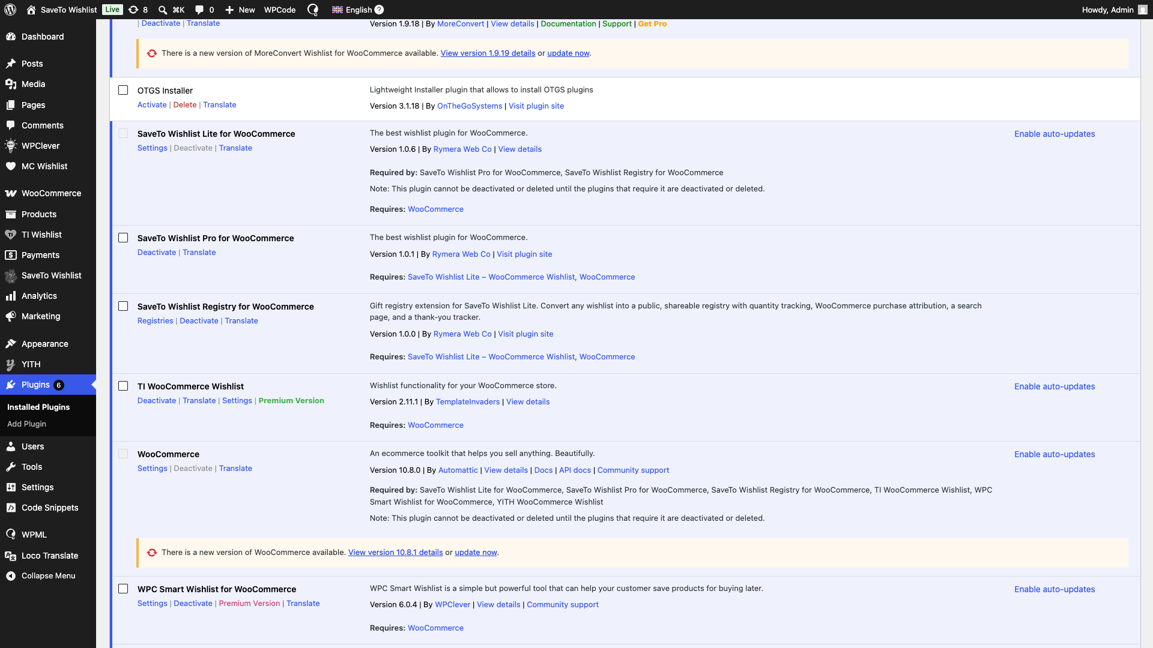Click the disabled checkbox for WooCommerce plugin row
The height and width of the screenshot is (648, 1153).
[123, 454]
